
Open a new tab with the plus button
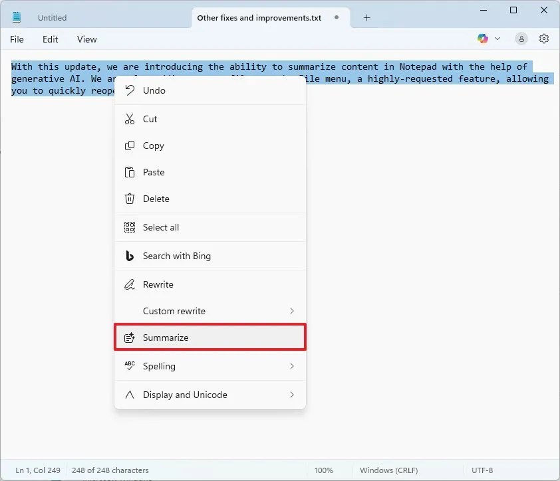pyautogui.click(x=366, y=17)
